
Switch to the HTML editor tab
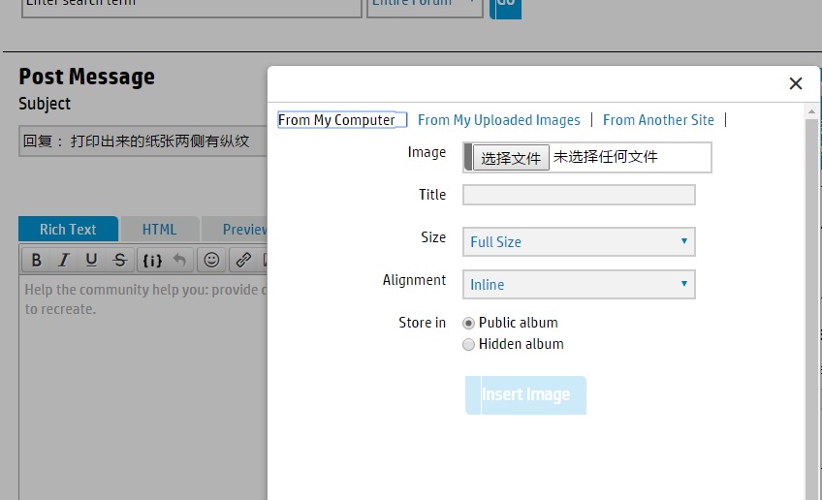[159, 230]
